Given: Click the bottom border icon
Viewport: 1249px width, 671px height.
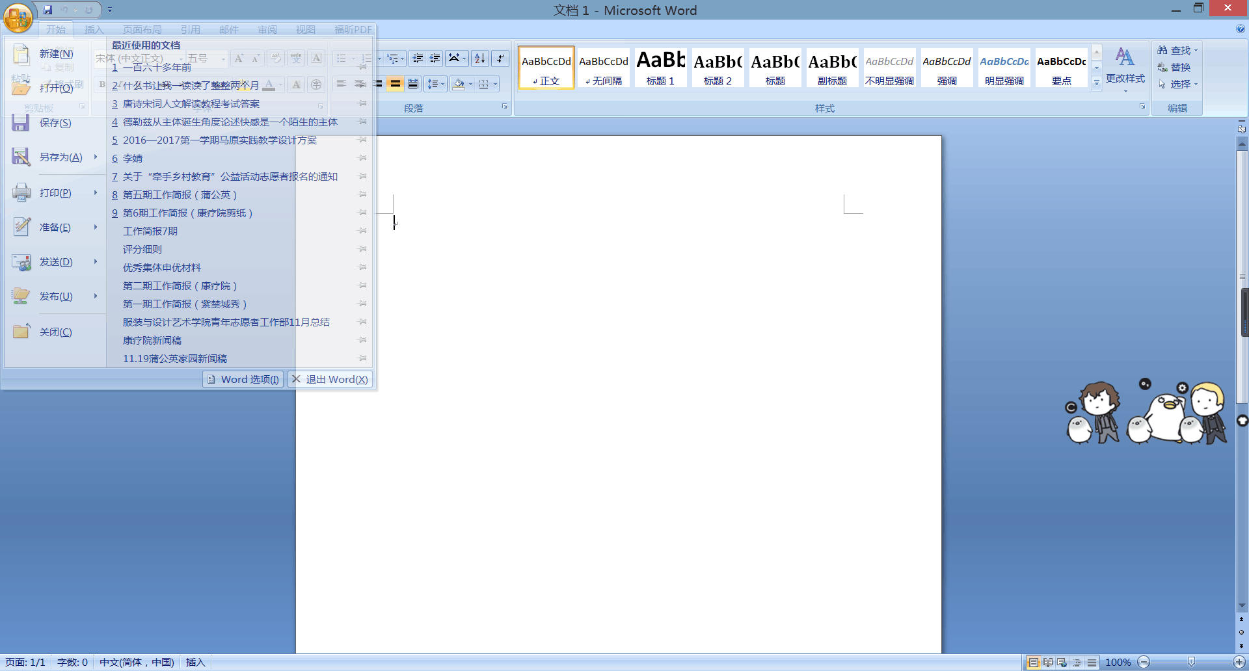Looking at the screenshot, I should pyautogui.click(x=483, y=84).
